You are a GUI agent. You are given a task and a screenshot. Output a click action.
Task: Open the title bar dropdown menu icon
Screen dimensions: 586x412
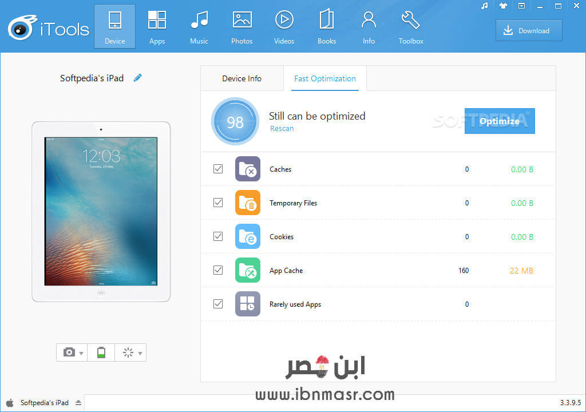pos(521,6)
